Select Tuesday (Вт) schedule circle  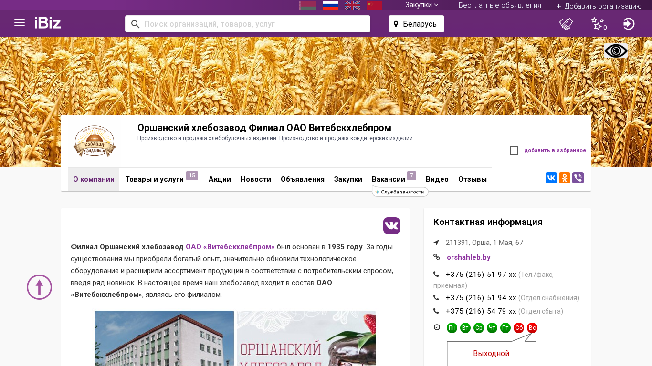click(x=465, y=328)
